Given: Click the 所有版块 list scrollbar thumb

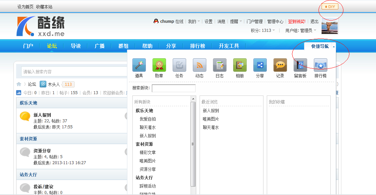Looking at the screenshot, I should pyautogui.click(x=193, y=144).
